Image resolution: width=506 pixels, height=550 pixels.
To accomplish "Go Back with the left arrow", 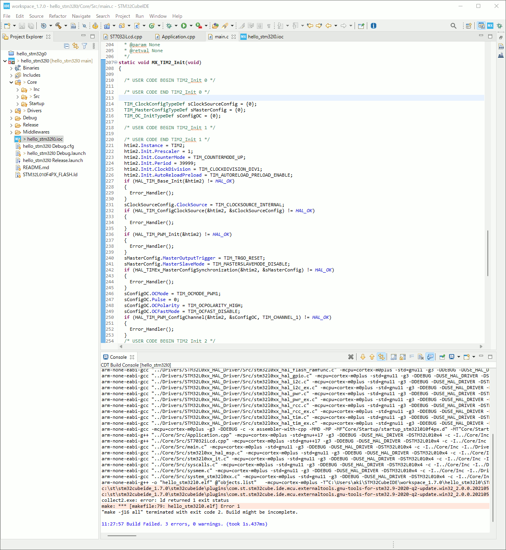I will point(329,26).
